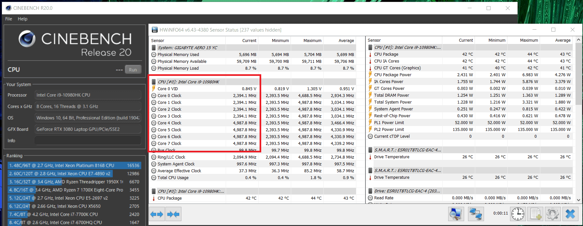Select the AMD Ryzen 7 1700X ranking entry
The image size is (583, 226).
click(74, 190)
